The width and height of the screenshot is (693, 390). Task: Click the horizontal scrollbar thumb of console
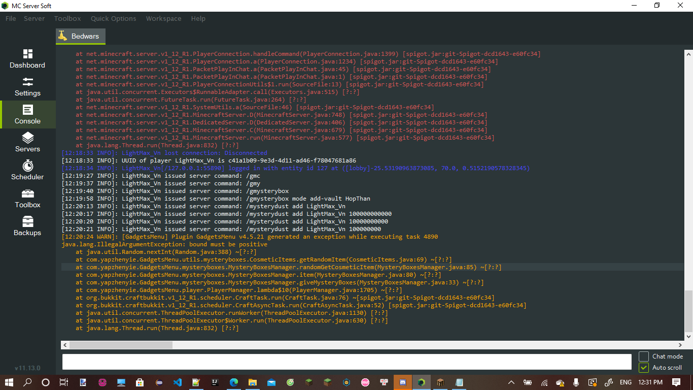tap(121, 345)
